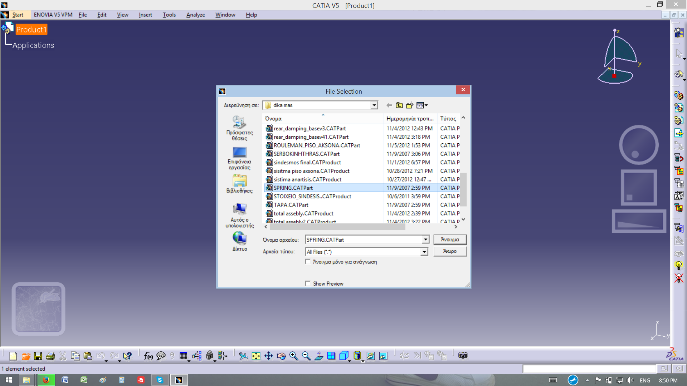Open the All Files type dropdown
The image size is (687, 386).
pyautogui.click(x=424, y=252)
